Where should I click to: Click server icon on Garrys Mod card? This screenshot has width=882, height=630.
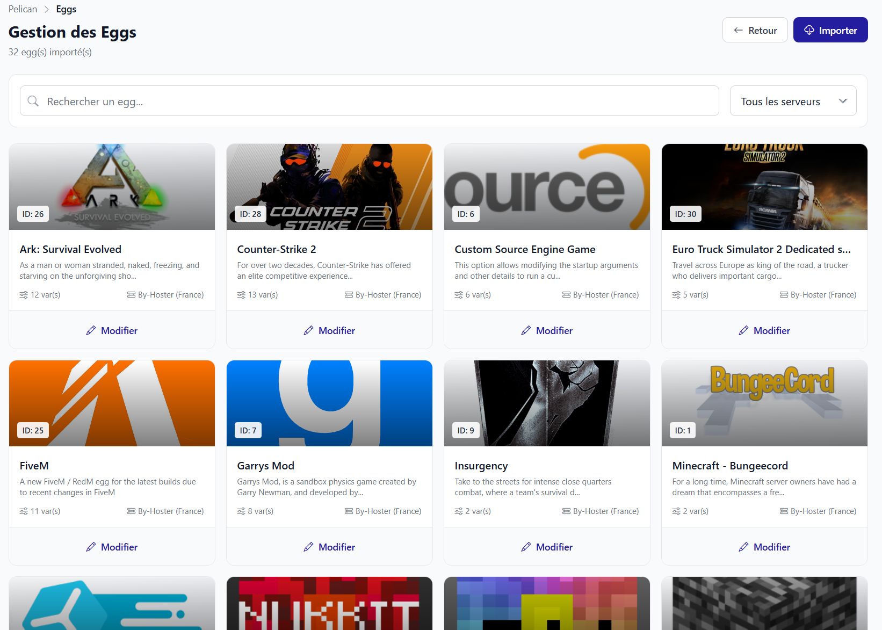pyautogui.click(x=349, y=511)
